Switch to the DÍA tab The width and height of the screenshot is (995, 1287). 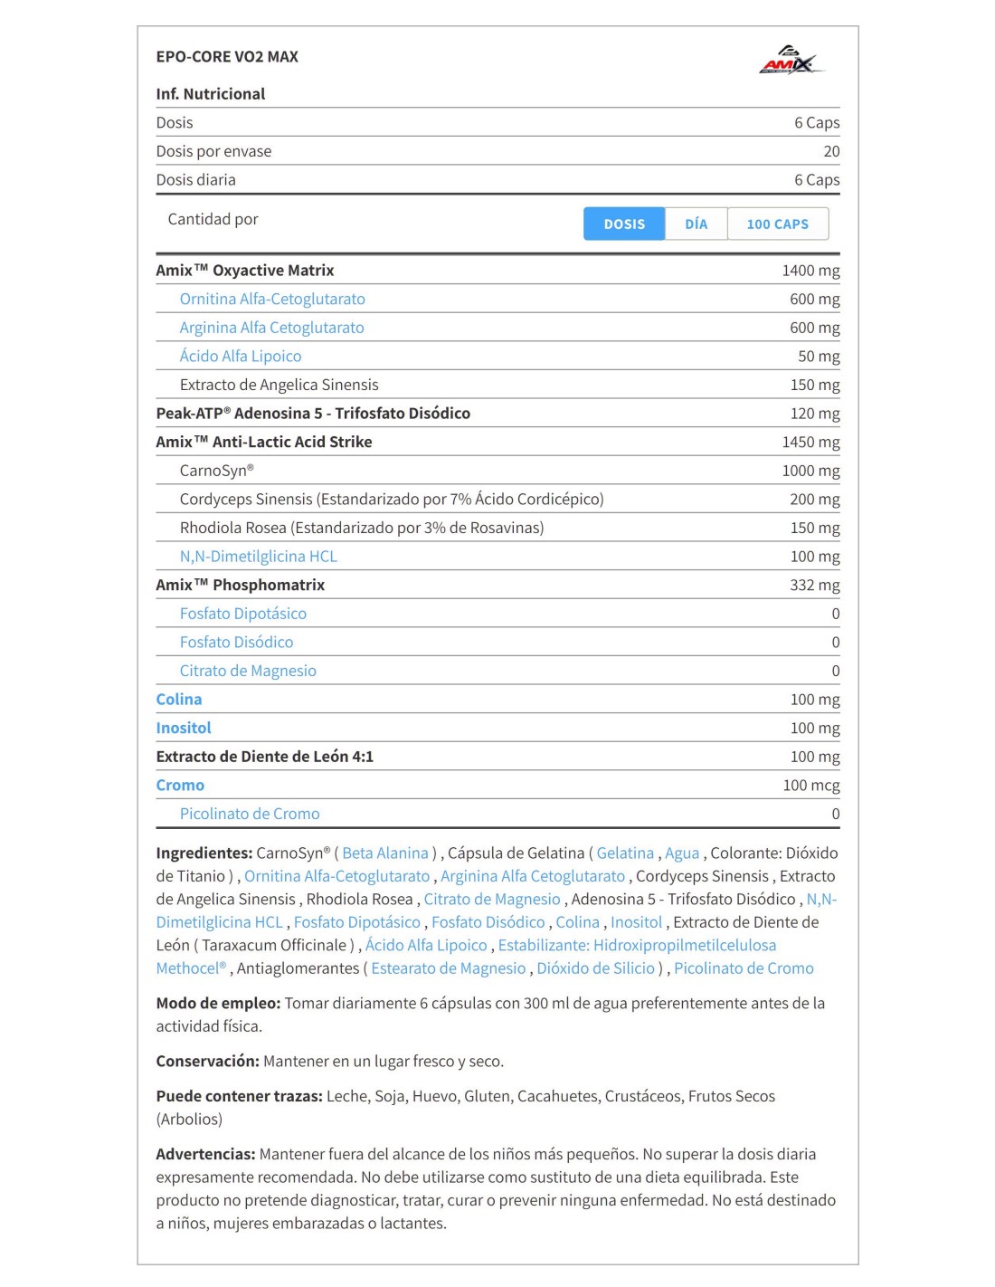coord(696,224)
